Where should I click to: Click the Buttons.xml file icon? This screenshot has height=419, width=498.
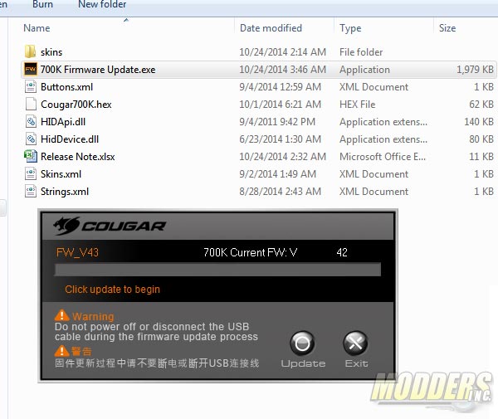pos(30,87)
